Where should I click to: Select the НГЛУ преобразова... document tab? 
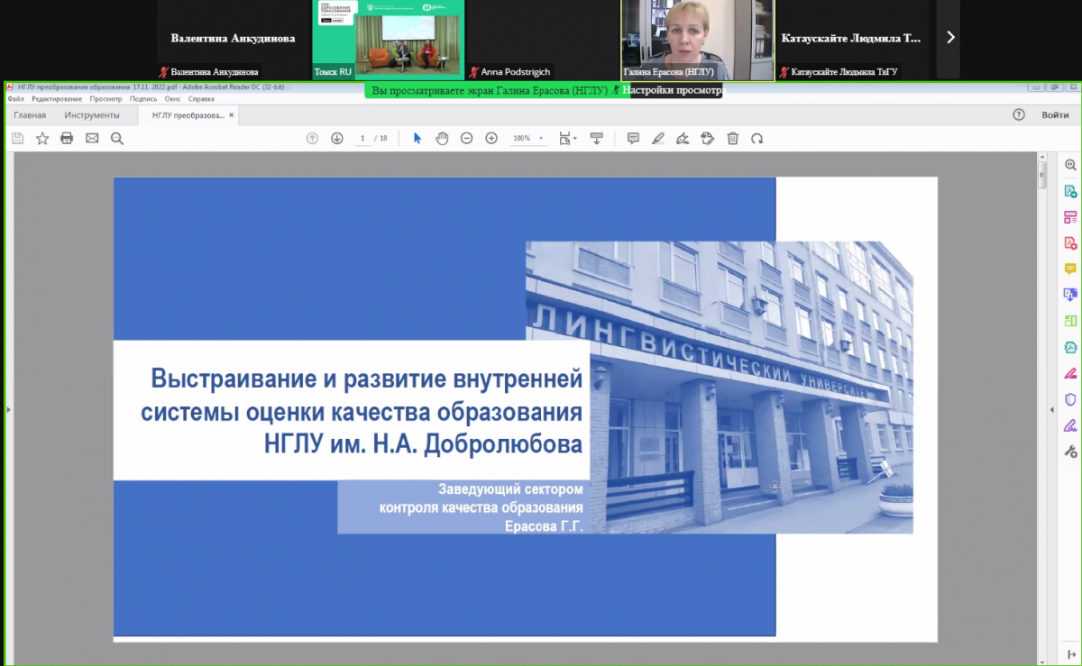188,115
